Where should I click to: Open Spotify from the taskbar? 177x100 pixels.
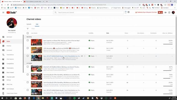[74, 98]
